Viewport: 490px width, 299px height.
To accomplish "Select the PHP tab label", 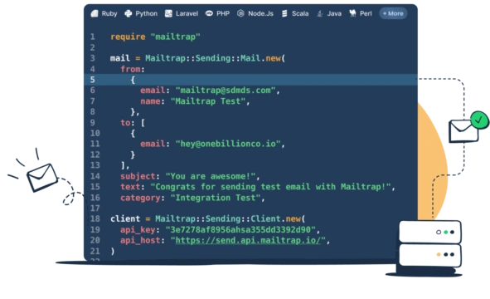I will (223, 14).
